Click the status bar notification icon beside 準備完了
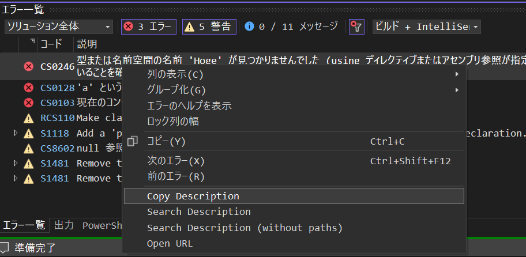Screen dimensions: 526x257 pos(5,248)
